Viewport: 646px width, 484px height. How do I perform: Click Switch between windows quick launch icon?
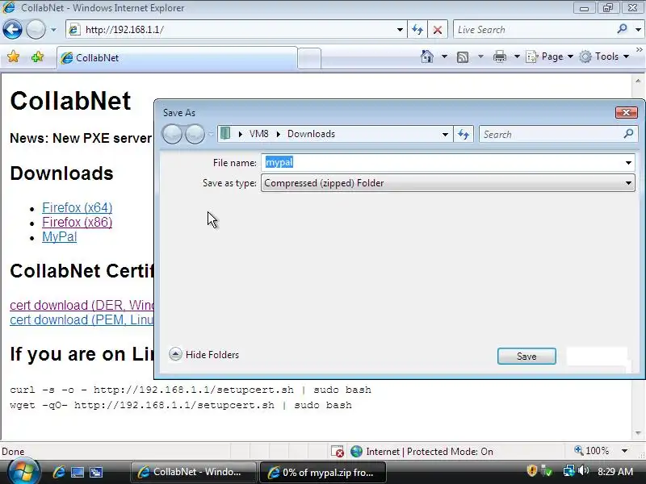pos(96,472)
